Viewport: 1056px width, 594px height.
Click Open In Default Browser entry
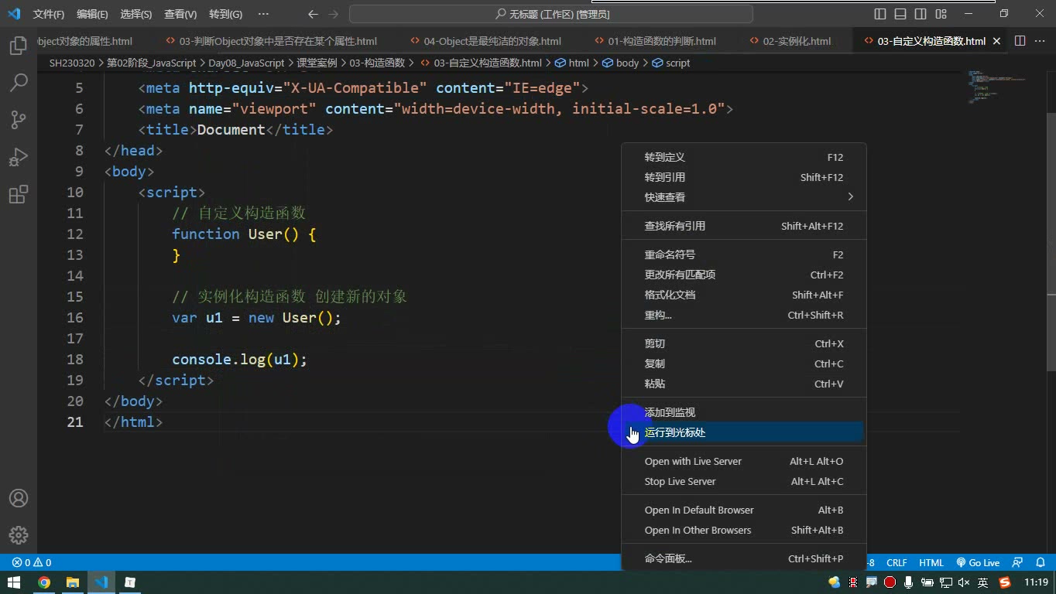[743, 510]
